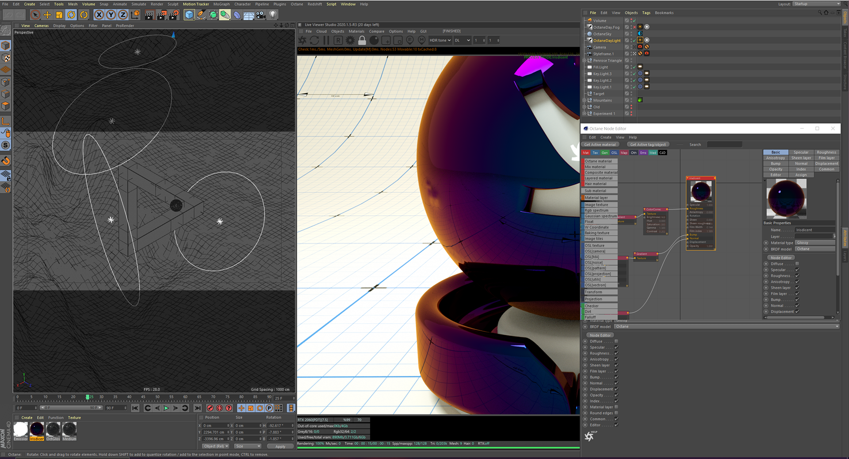Select the Move tool in top toolbar
Screen dimensions: 849x459
click(47, 15)
